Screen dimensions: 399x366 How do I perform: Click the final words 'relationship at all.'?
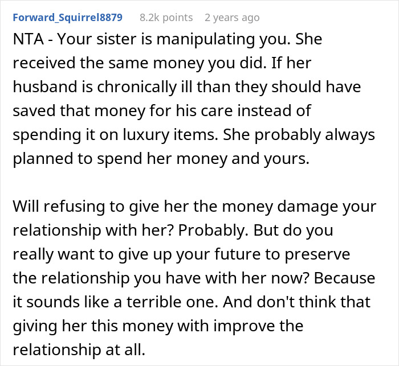[x=79, y=350]
